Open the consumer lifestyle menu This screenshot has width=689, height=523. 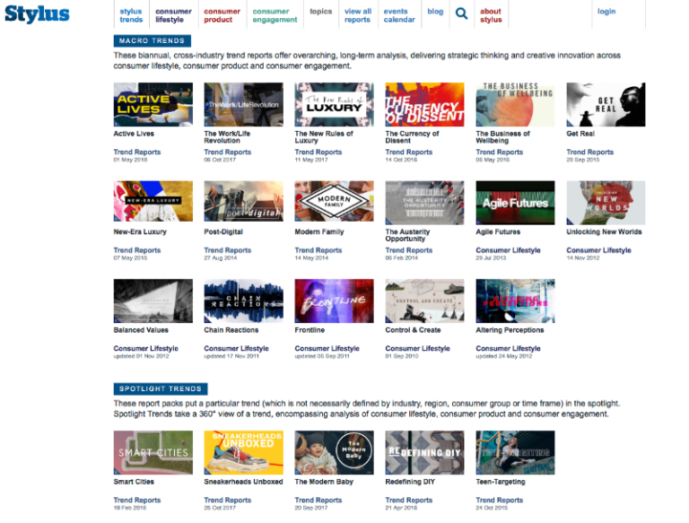(x=173, y=15)
